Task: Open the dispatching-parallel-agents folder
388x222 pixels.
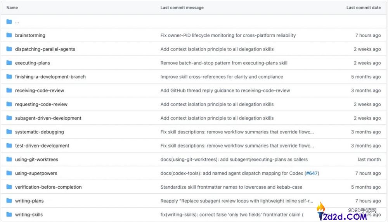Action: click(x=45, y=49)
